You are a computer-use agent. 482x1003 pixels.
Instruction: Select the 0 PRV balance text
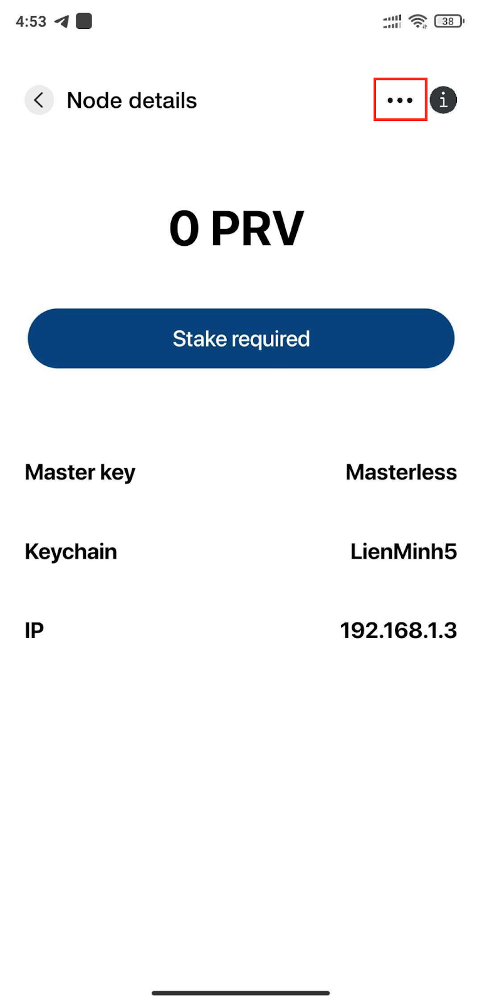point(236,228)
